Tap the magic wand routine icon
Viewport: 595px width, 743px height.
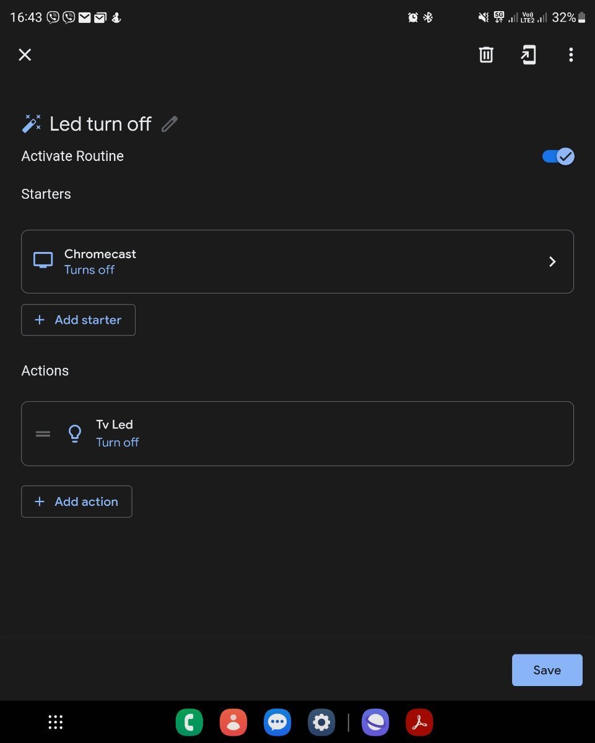32,124
